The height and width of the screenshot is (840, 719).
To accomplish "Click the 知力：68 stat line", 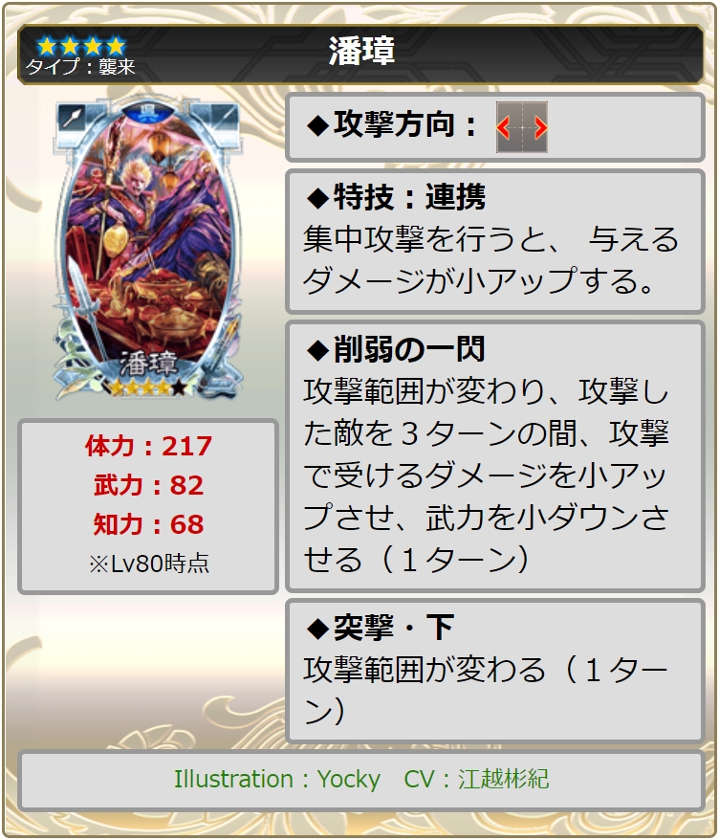I will pos(148,524).
